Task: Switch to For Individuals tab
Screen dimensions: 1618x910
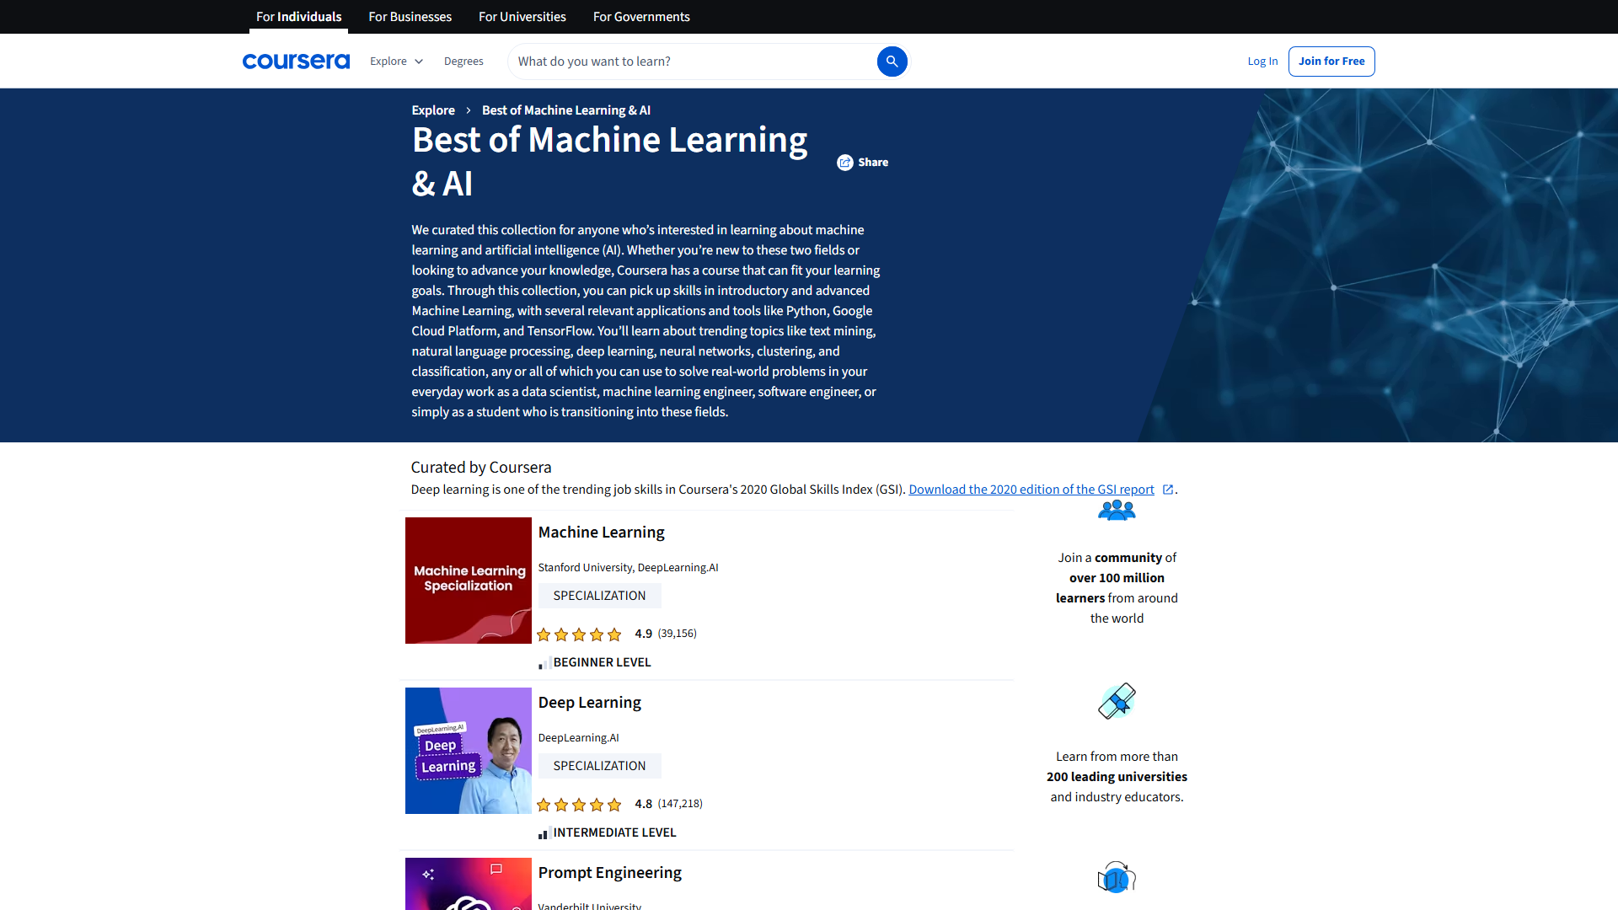Action: [x=298, y=17]
